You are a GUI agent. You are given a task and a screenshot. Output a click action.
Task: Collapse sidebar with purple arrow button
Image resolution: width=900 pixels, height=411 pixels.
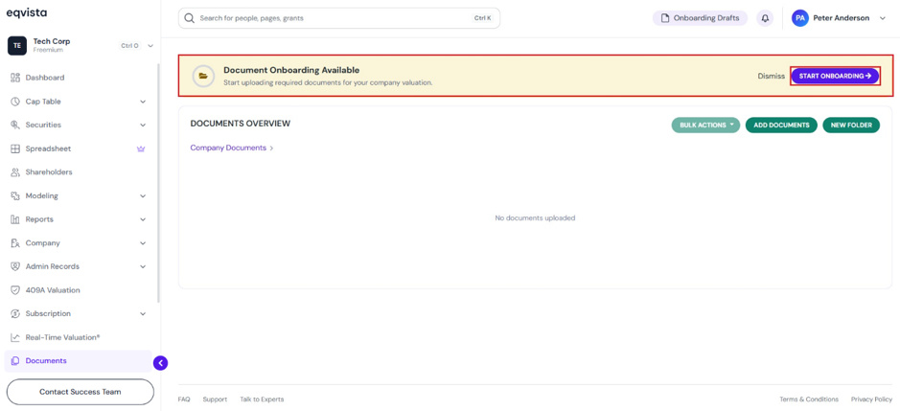click(x=161, y=363)
